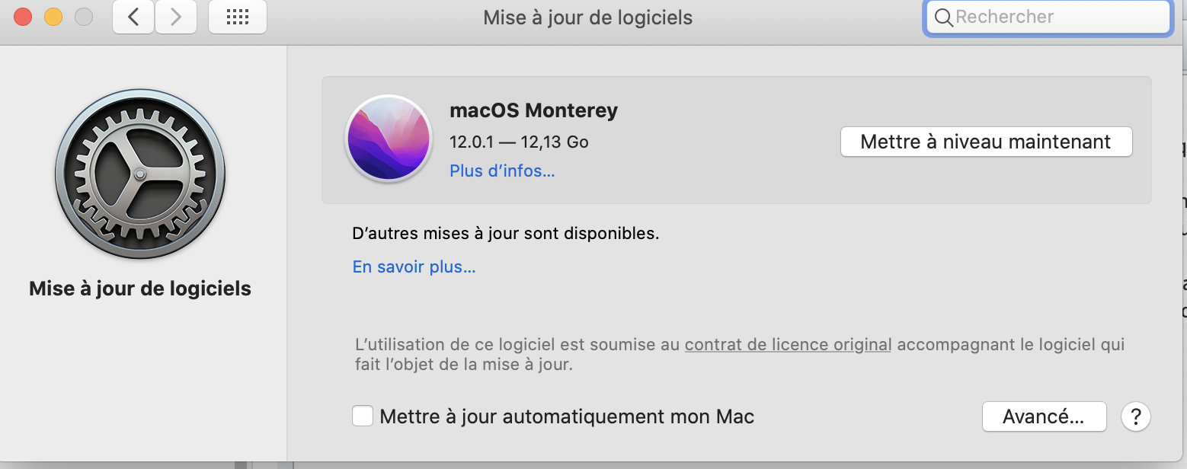This screenshot has width=1187, height=469.
Task: Close the window with the red button
Action: (23, 17)
